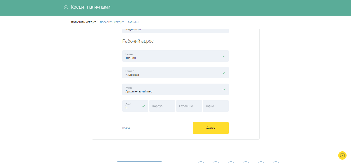Image resolution: width=351 pixels, height=163 pixels.
Task: Open the Тарифы tab
Action: coord(133,22)
